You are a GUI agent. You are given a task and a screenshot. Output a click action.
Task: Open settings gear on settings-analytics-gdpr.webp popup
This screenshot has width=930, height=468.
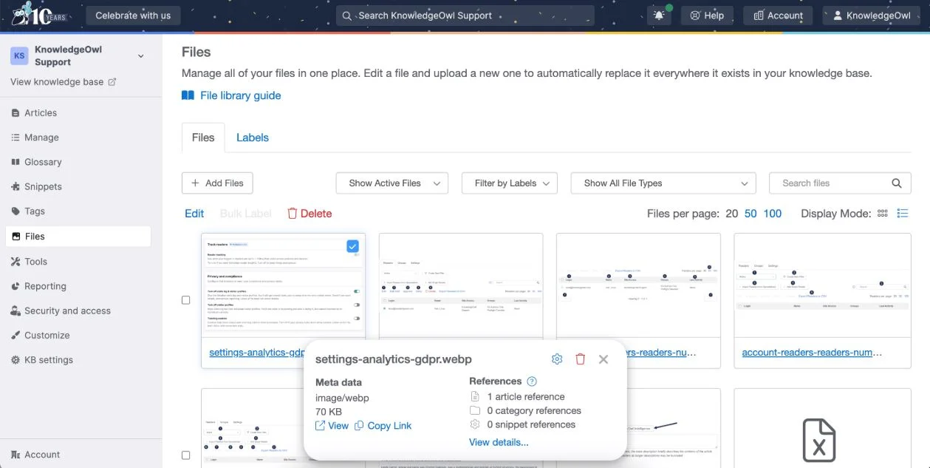point(557,359)
